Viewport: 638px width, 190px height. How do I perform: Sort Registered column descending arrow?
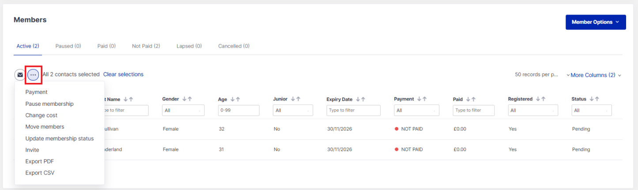538,99
